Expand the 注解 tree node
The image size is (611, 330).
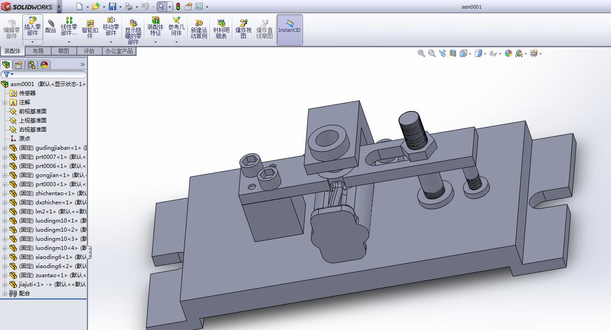click(x=5, y=102)
